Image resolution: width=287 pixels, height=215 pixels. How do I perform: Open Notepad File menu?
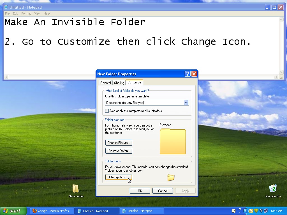7,13
